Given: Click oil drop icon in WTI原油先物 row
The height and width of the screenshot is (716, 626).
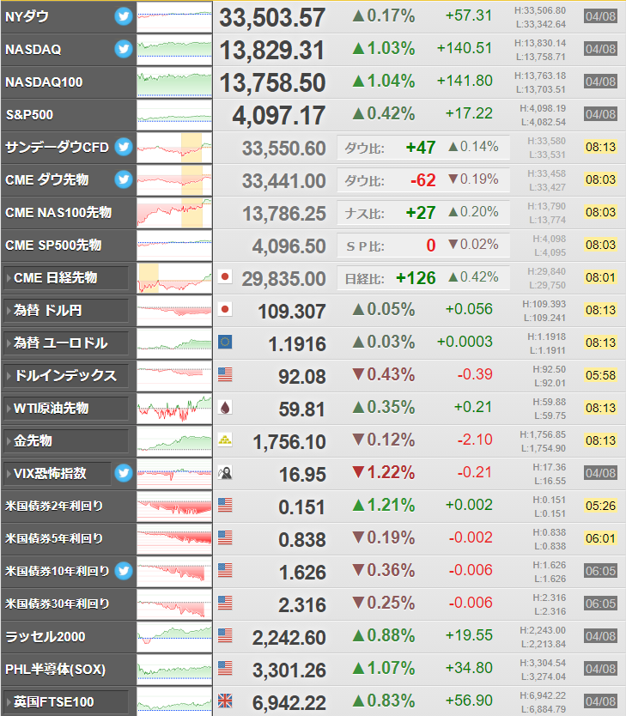Looking at the screenshot, I should [x=225, y=407].
